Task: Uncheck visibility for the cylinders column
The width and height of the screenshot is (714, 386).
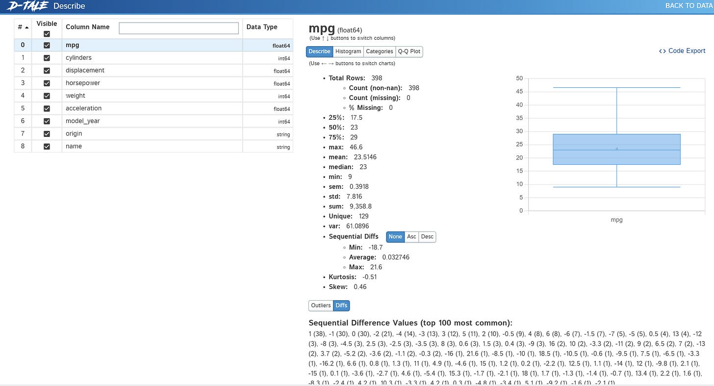Action: click(47, 57)
